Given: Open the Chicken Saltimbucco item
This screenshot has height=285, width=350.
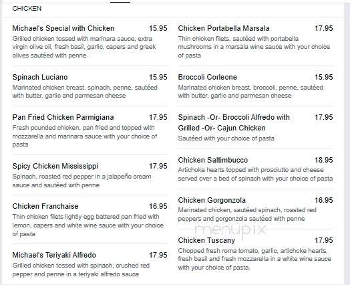Looking at the screenshot, I should 212,160.
